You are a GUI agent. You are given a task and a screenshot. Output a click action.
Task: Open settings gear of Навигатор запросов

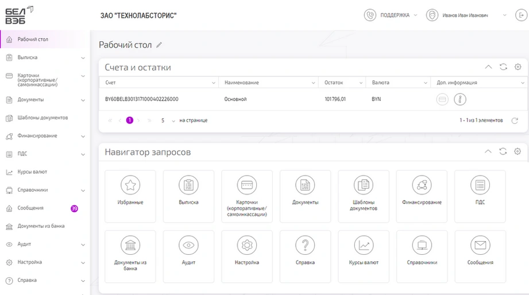tap(518, 152)
